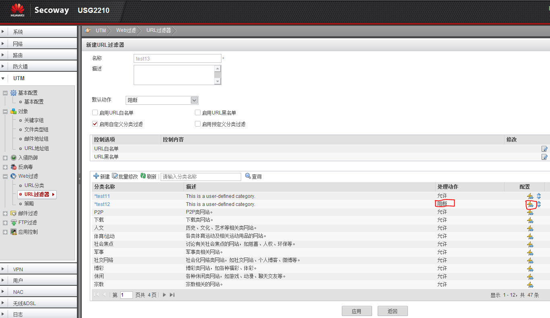Image resolution: width=550 pixels, height=318 pixels.
Task: Click the lightning configure icon for *test12
Action: click(x=530, y=204)
